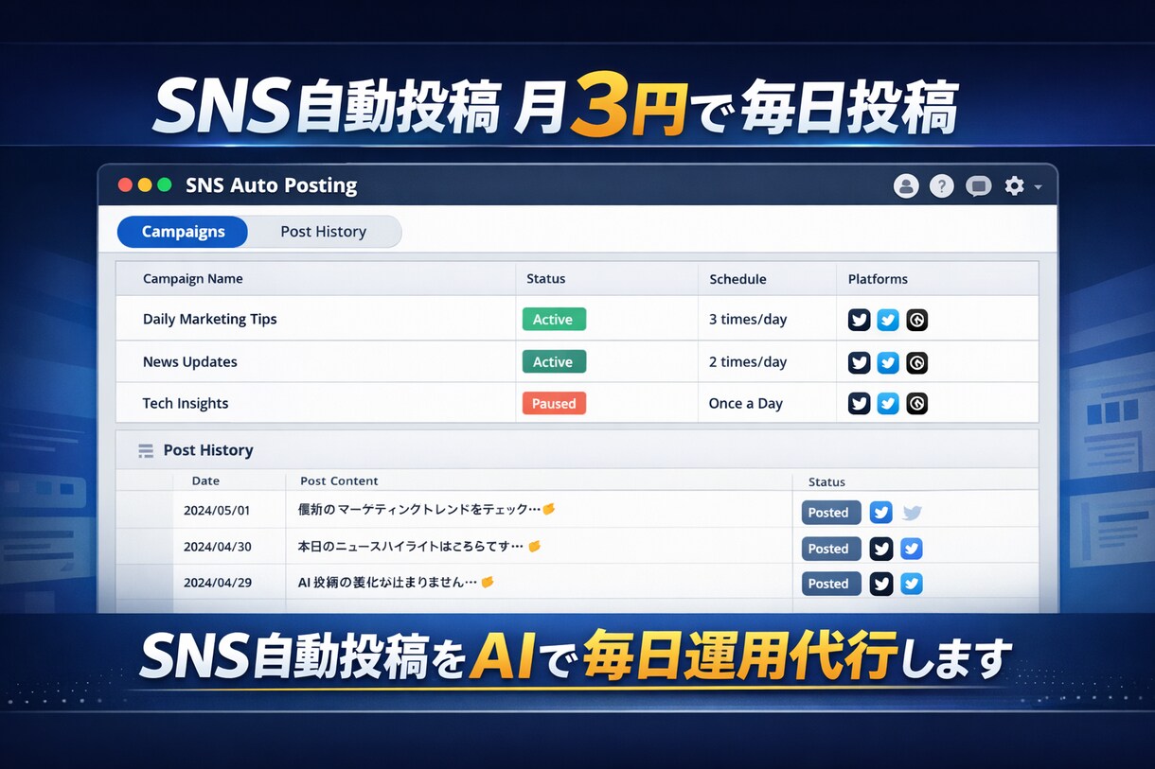This screenshot has width=1155, height=769.
Task: Click the Threads icon for Tech Insights
Action: coord(916,404)
